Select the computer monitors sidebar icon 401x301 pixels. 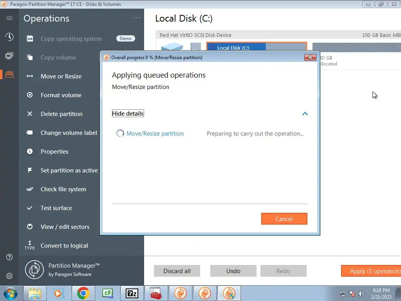click(9, 56)
